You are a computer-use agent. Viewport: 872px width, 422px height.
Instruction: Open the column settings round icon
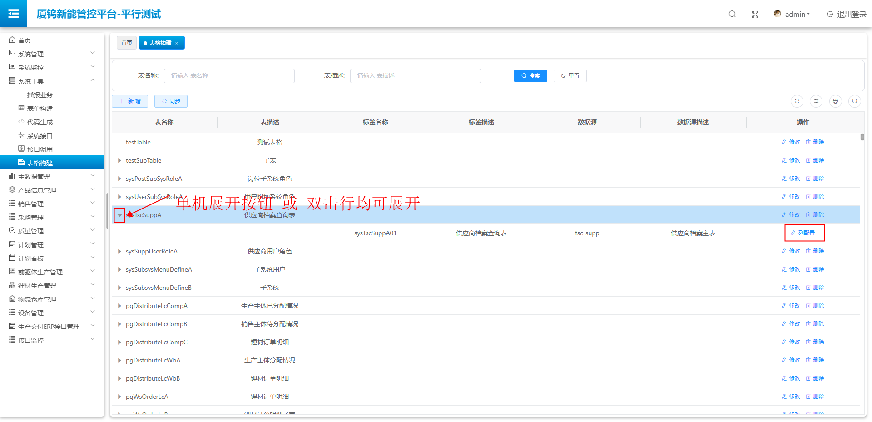(x=816, y=101)
